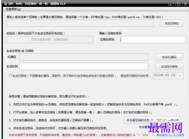Image resolution: width=189 pixels, height=139 pixels.
Task: Open the 检查更新(G) menu
Action: (x=13, y=9)
